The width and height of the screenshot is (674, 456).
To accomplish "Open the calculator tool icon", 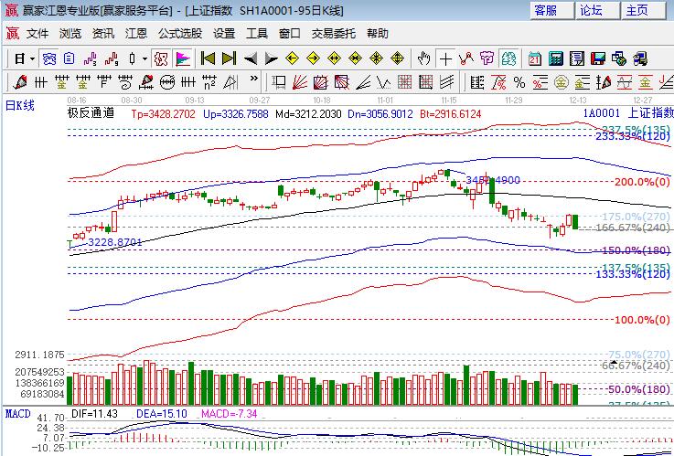I will pyautogui.click(x=555, y=58).
